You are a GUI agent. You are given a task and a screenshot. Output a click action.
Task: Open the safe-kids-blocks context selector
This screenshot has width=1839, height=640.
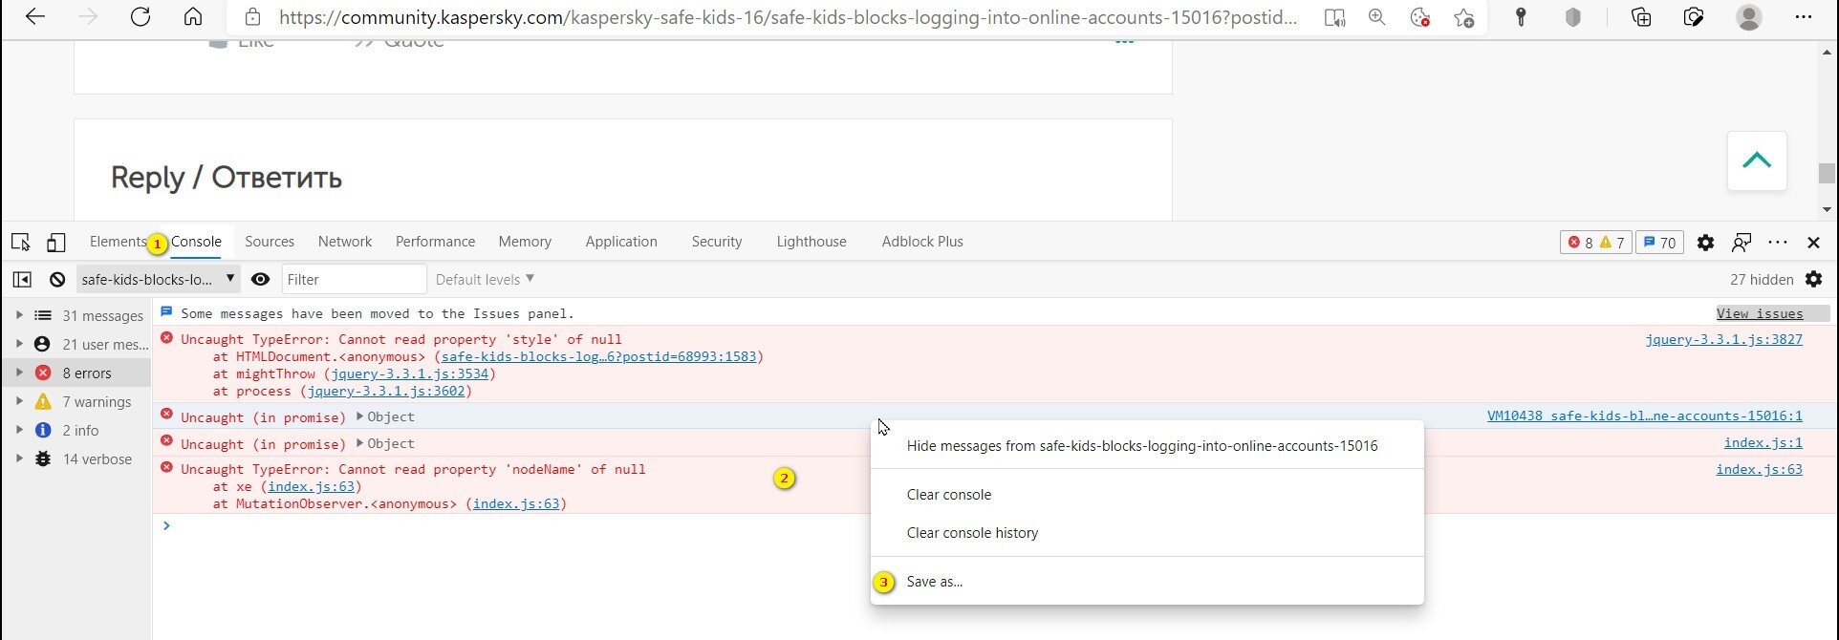tap(158, 280)
